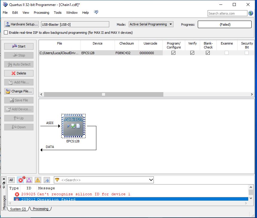Delete the selected file

tap(19, 73)
